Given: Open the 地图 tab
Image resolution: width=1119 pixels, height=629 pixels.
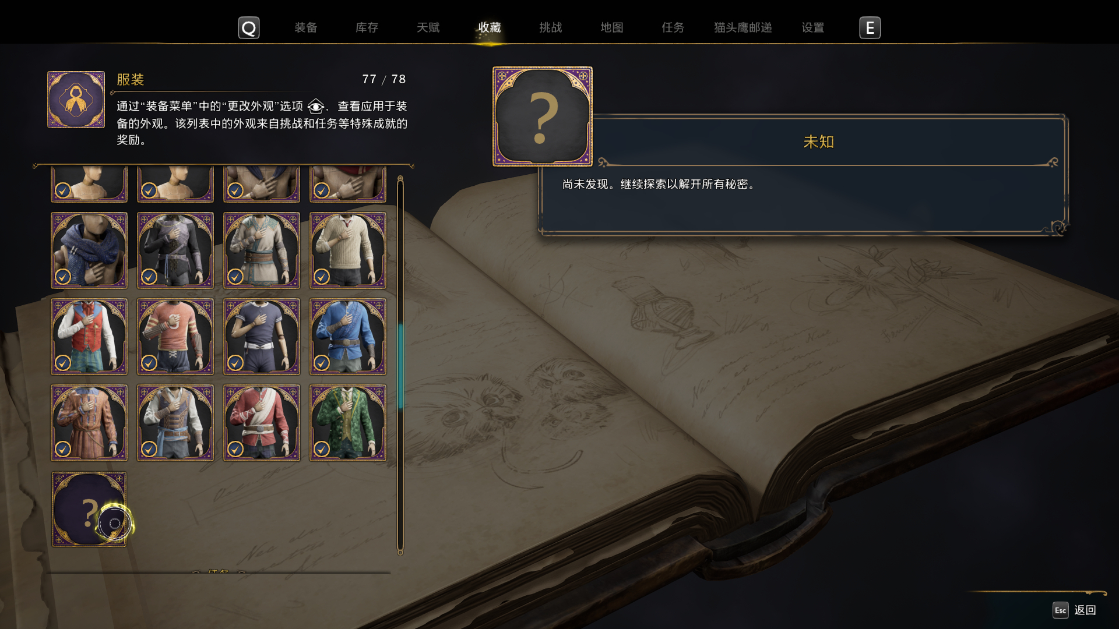Looking at the screenshot, I should pyautogui.click(x=612, y=27).
